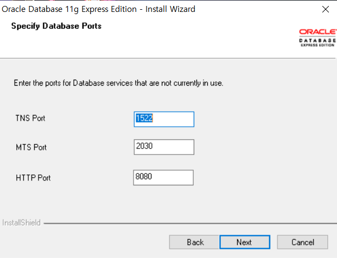The image size is (337, 258).
Task: Cancel the Oracle installation
Action: (302, 242)
